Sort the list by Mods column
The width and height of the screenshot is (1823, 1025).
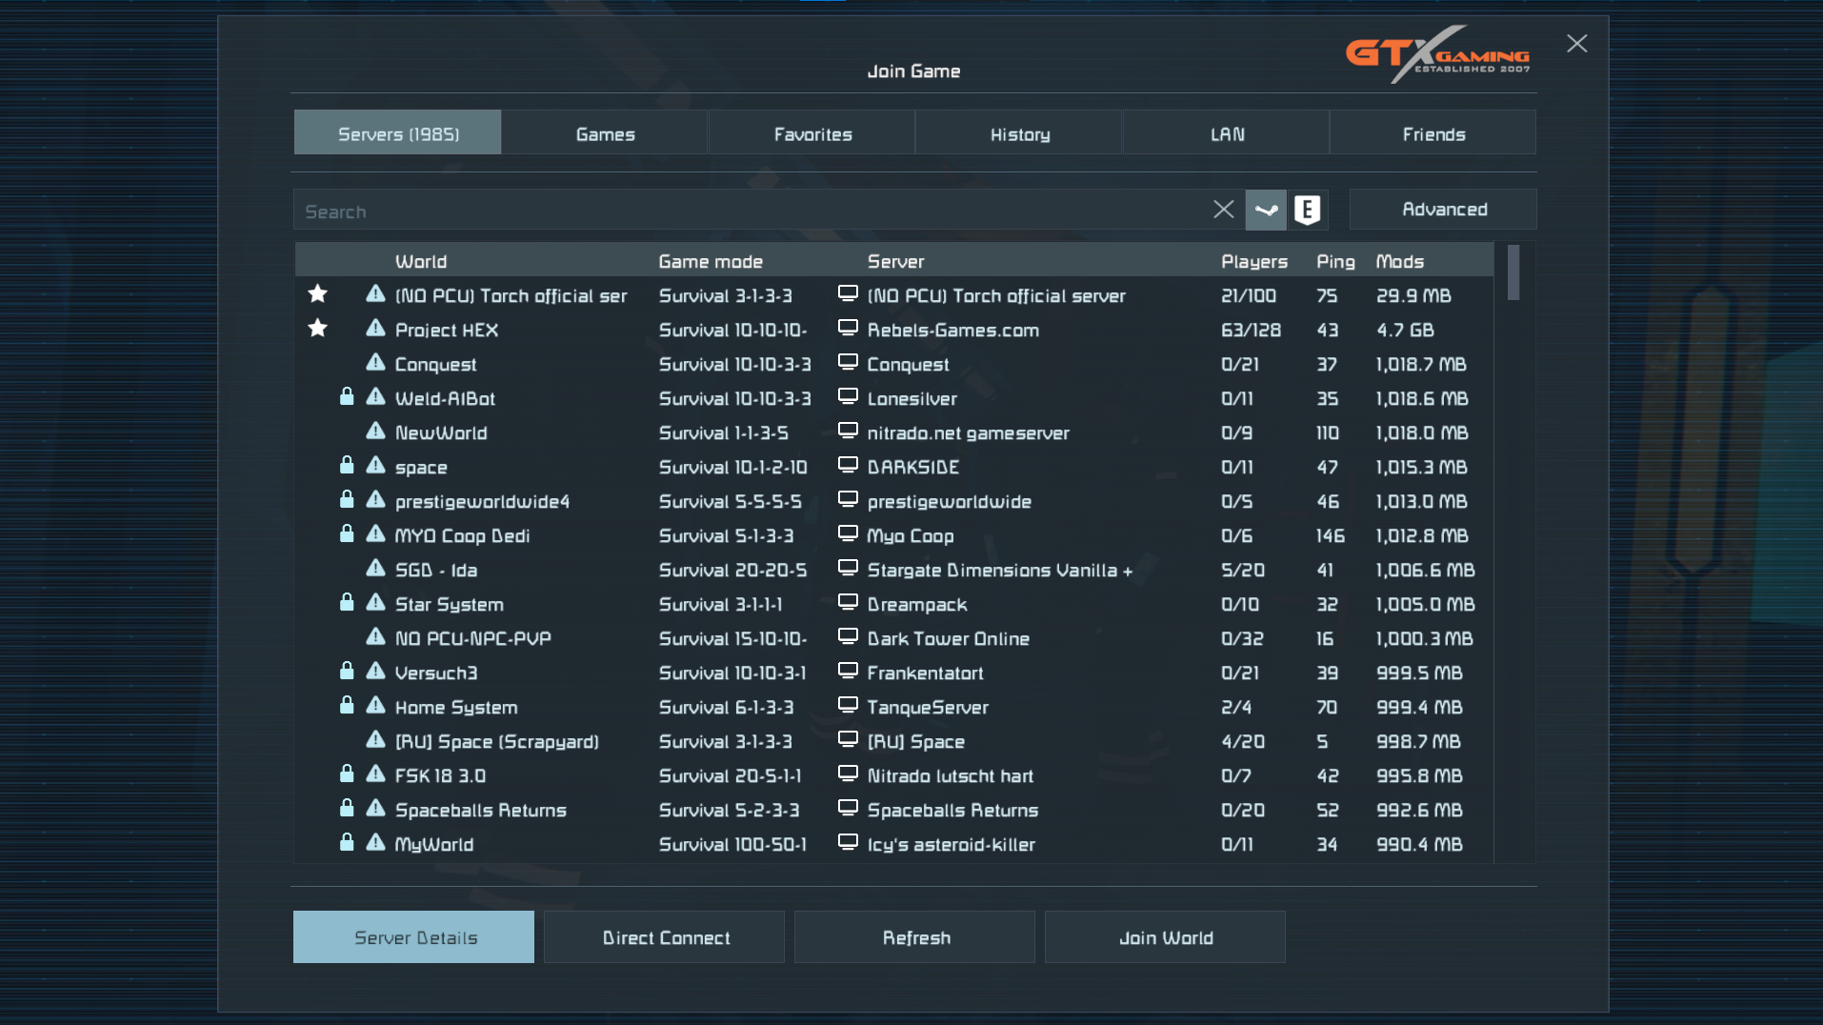(x=1399, y=261)
